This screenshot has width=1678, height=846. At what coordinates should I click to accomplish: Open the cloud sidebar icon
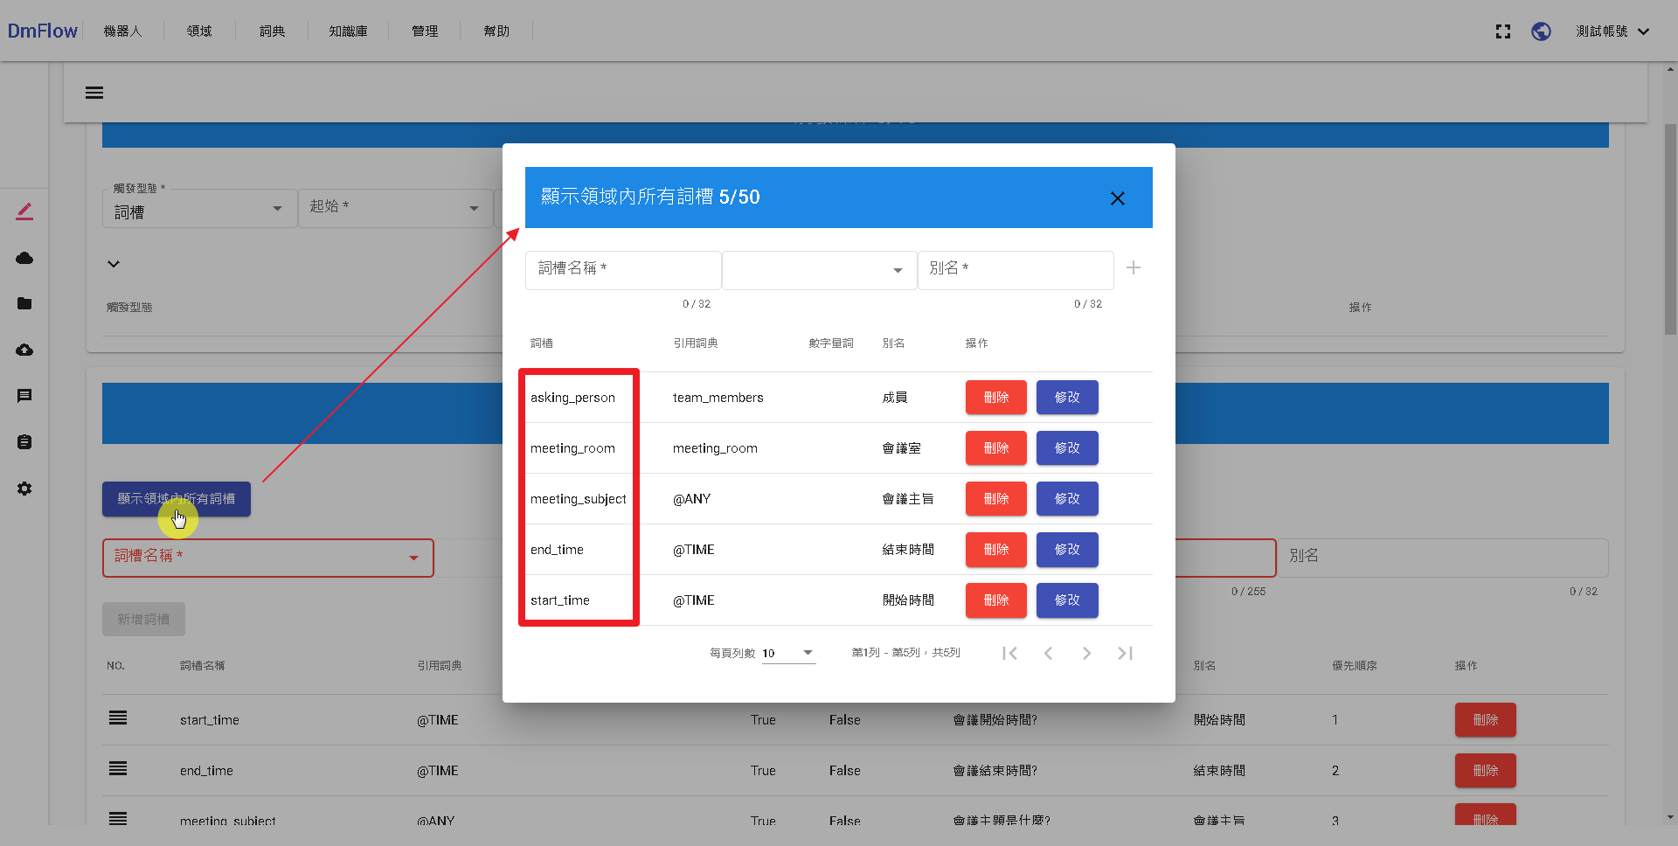click(24, 258)
